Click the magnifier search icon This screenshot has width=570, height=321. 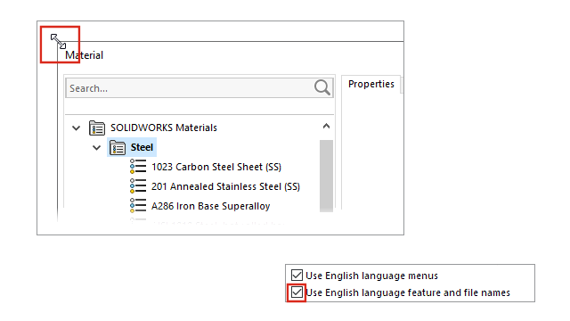[322, 87]
